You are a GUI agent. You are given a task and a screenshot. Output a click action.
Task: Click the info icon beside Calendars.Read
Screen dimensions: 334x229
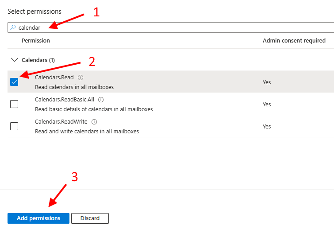81,78
